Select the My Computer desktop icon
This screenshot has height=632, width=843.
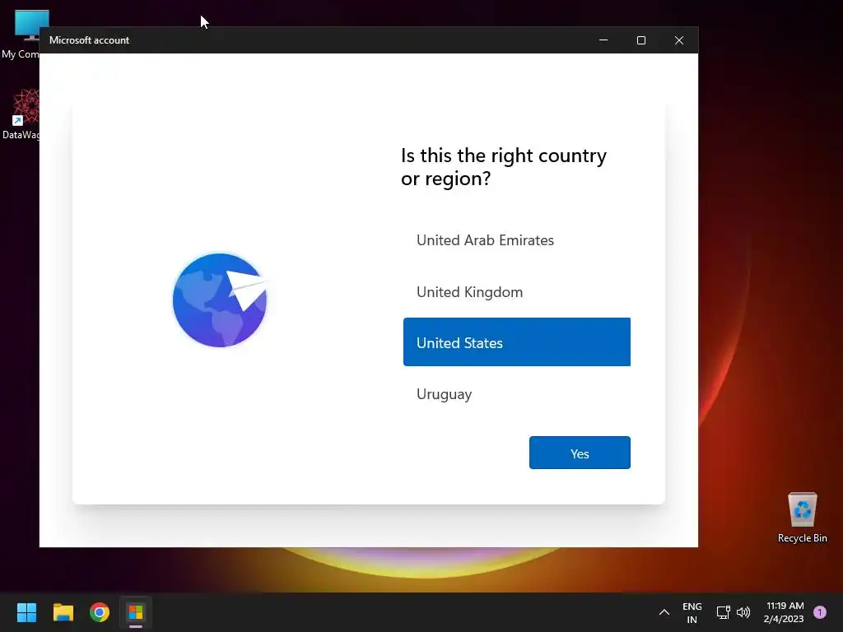click(x=21, y=35)
